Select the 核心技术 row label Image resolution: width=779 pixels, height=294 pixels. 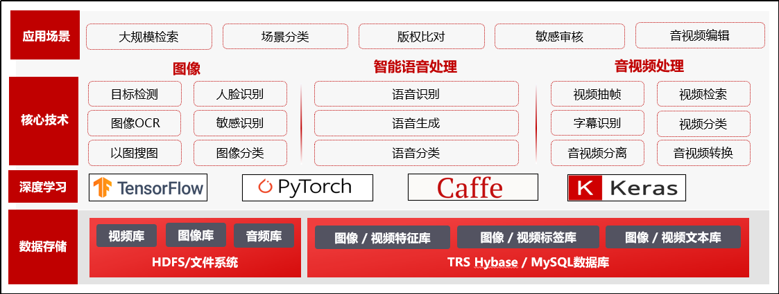tap(44, 120)
